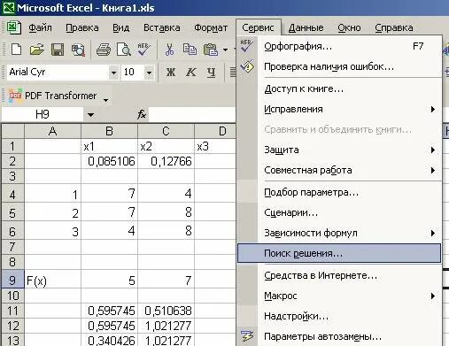Viewport: 449px width, 346px height.
Task: Open the Окно menu
Action: [349, 27]
